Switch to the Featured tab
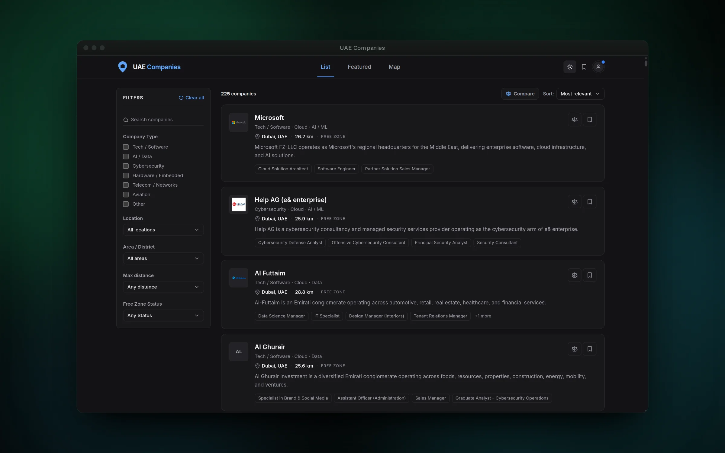725x453 pixels. [x=359, y=67]
